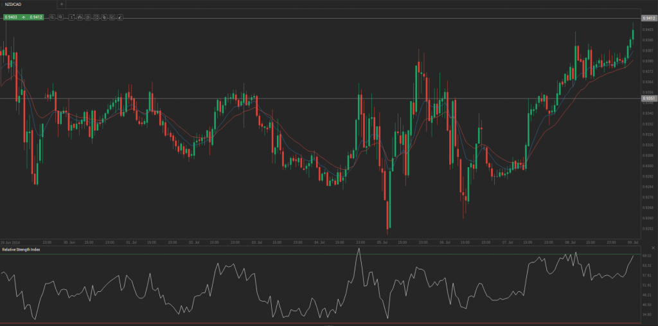The image size is (658, 326).
Task: Open the candlestick chart type icon
Action: 79,17
